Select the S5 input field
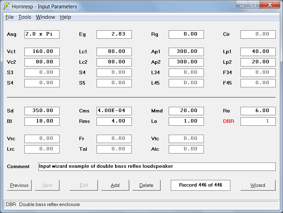The width and height of the screenshot is (283, 213). [x=114, y=83]
